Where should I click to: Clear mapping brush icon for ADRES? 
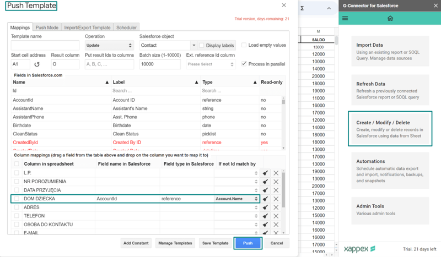pyautogui.click(x=265, y=207)
